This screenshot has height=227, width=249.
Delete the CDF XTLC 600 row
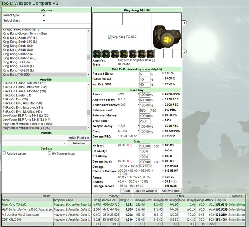tap(242, 219)
